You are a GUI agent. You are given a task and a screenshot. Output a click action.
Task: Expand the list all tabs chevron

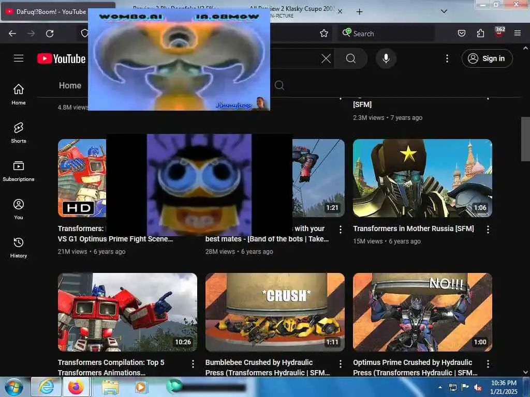444,11
